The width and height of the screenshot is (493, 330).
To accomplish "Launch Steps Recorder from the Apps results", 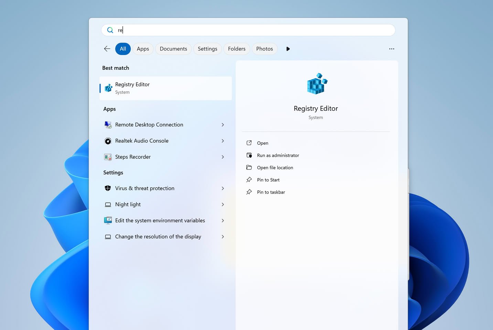I will pos(165,157).
